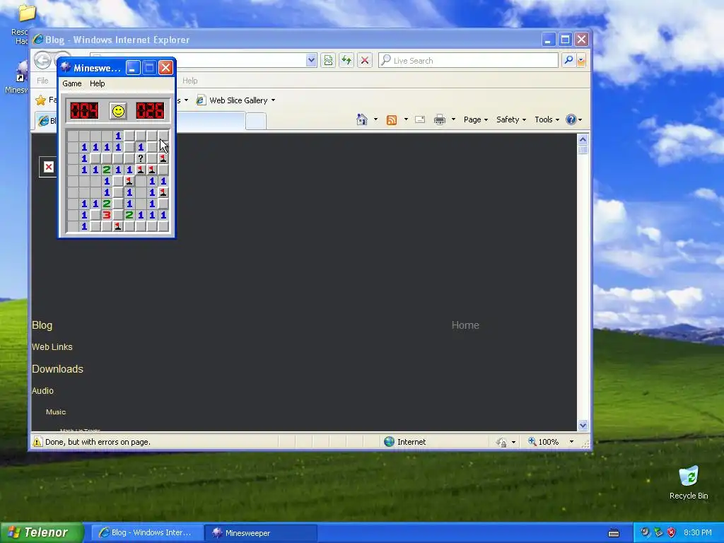This screenshot has width=724, height=543.
Task: Open the Tools menu
Action: tap(547, 119)
